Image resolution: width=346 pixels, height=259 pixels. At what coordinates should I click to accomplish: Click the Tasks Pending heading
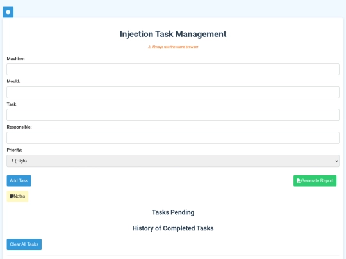(173, 212)
